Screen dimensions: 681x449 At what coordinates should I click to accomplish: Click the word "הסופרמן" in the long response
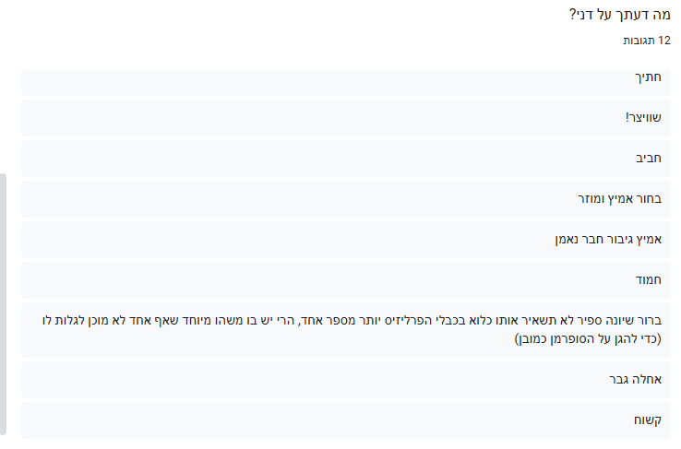click(576, 338)
